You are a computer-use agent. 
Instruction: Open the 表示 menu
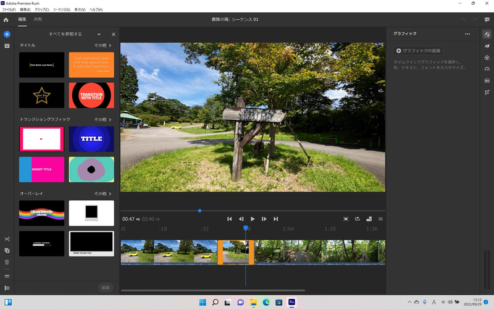tap(80, 9)
